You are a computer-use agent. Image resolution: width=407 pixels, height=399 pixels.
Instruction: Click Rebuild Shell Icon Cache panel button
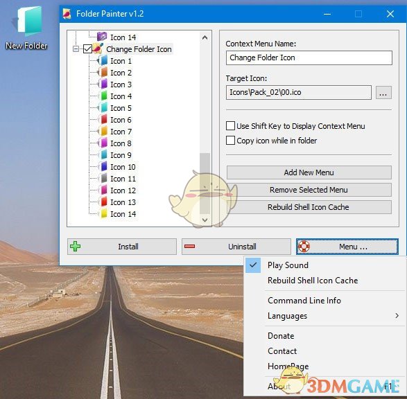pyautogui.click(x=309, y=207)
